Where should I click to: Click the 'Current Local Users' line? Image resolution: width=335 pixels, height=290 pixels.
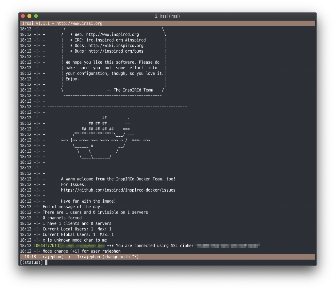point(77,229)
